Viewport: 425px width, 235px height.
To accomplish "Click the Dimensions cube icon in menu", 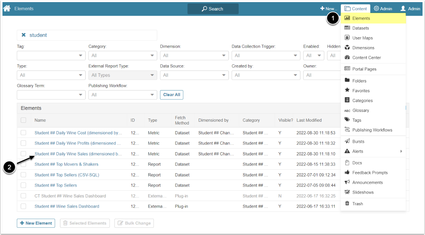I will pyautogui.click(x=347, y=48).
